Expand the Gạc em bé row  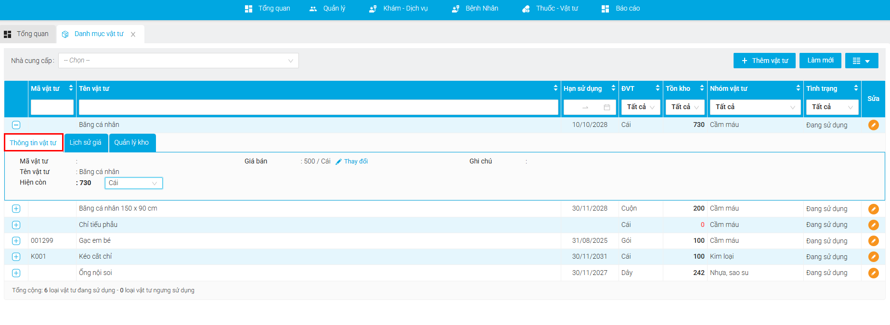(x=16, y=241)
